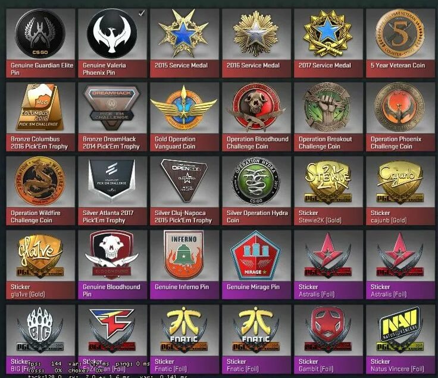438x378 pixels.
Task: Open Operation Breakout Challenge Coin
Action: [x=328, y=116]
